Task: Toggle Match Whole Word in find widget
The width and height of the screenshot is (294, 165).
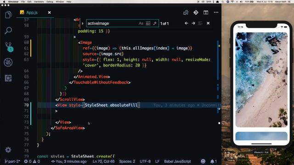Action: tap(148, 23)
